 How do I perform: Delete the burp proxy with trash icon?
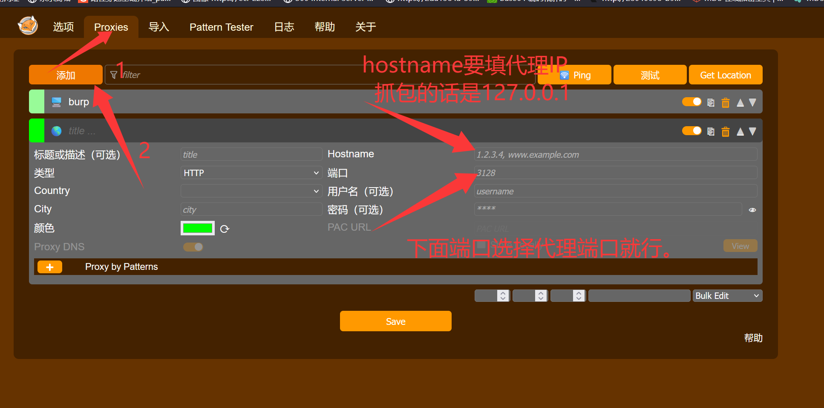point(726,103)
